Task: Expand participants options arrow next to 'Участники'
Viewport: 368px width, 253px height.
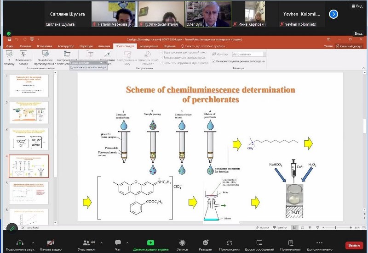Action: click(101, 243)
